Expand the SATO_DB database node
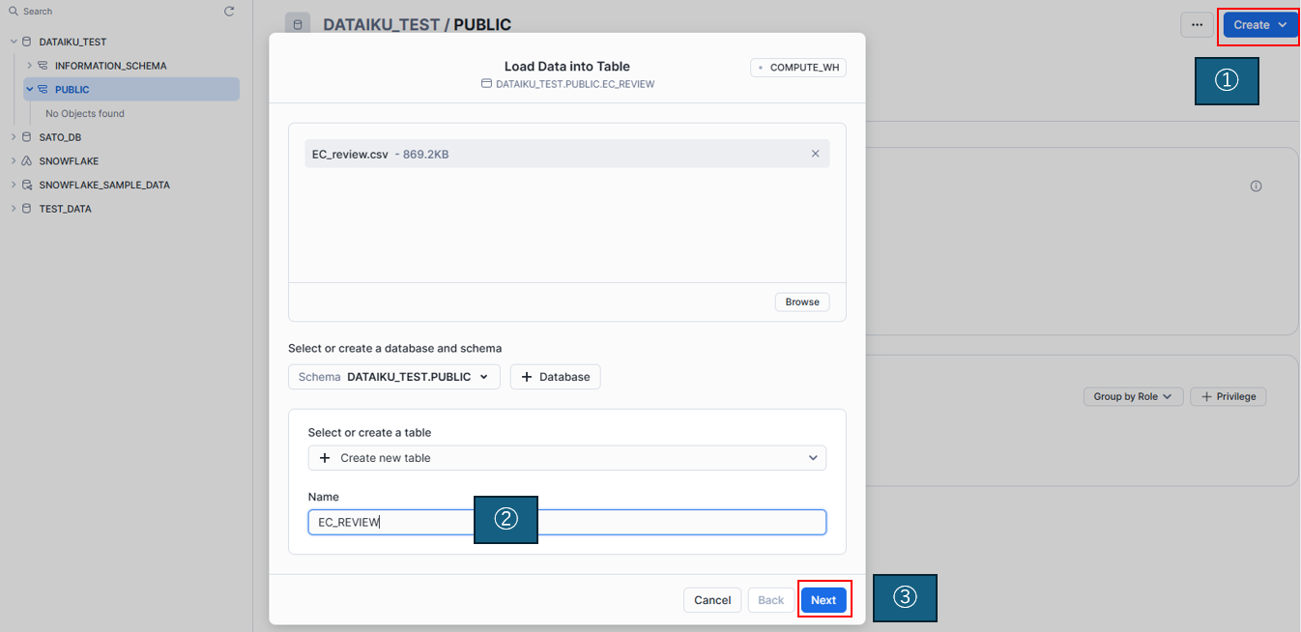This screenshot has height=632, width=1301. click(14, 137)
